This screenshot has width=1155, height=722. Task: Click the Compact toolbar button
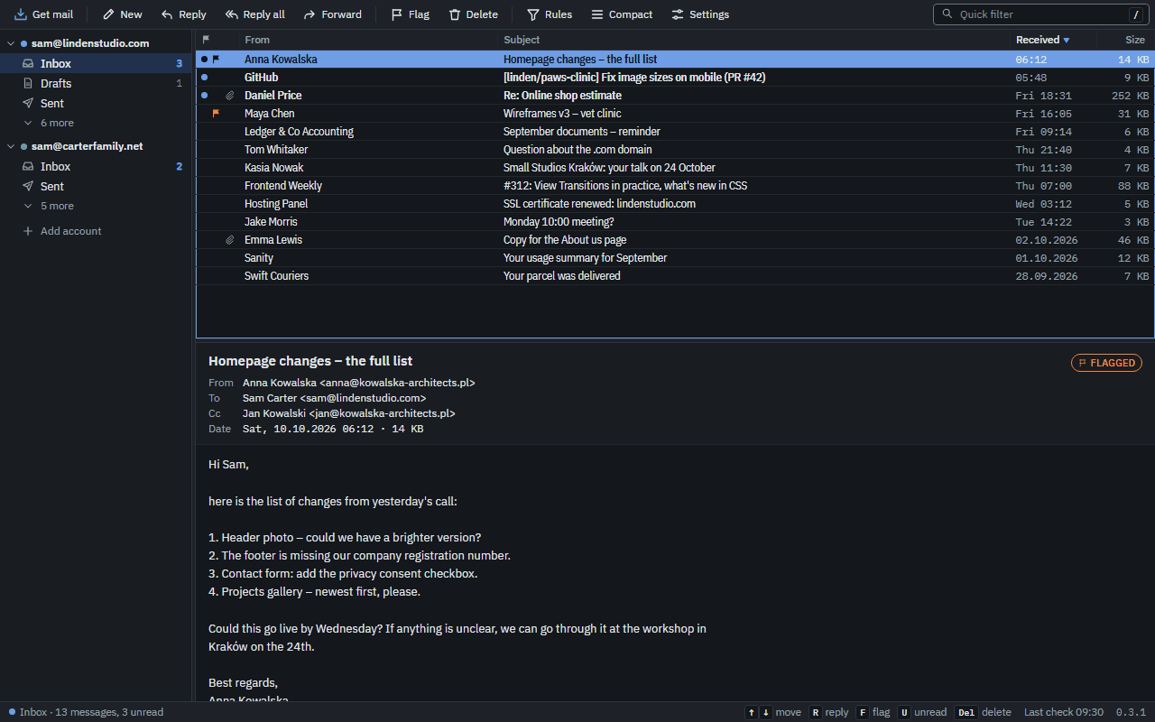pos(621,14)
